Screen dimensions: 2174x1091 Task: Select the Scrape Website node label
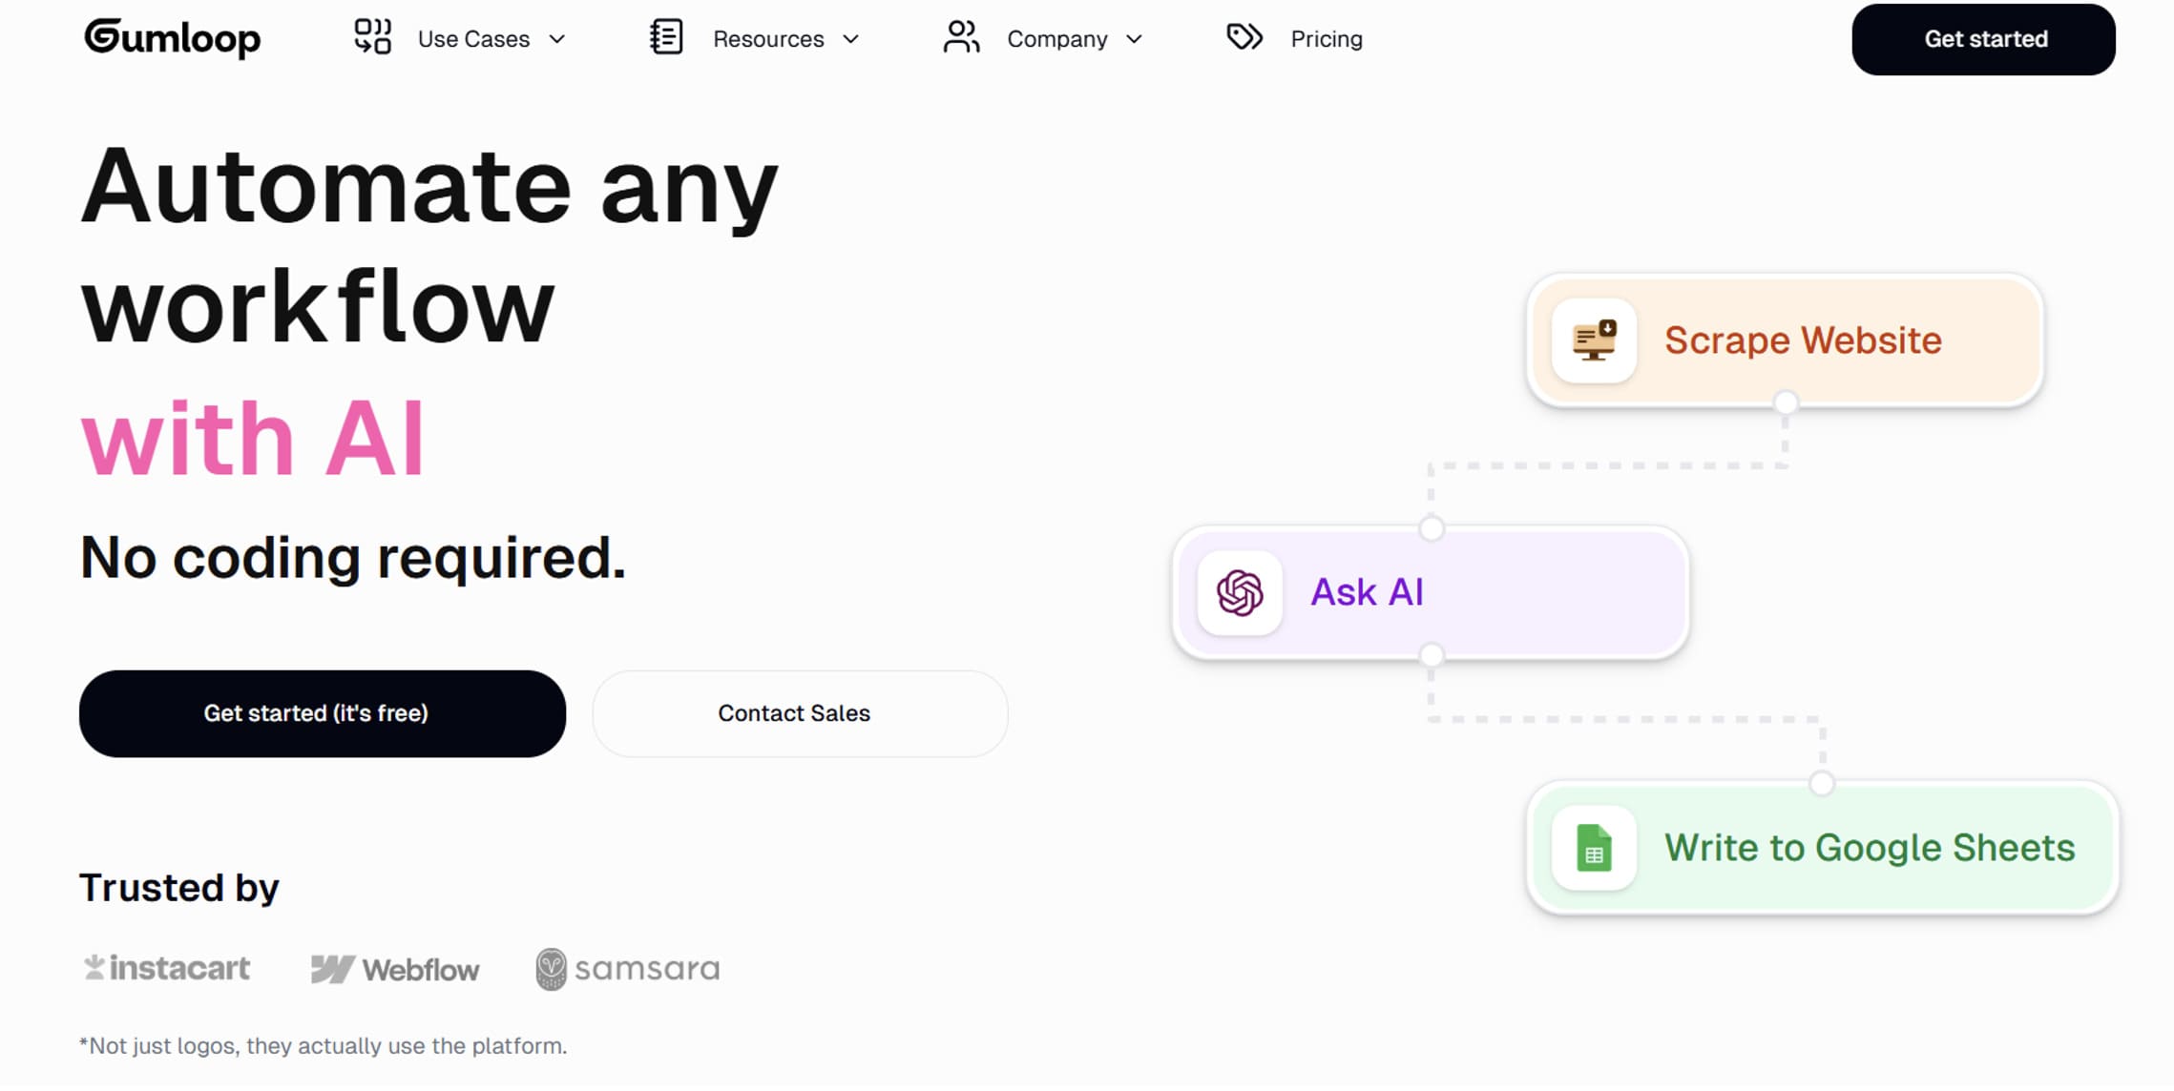pyautogui.click(x=1803, y=340)
